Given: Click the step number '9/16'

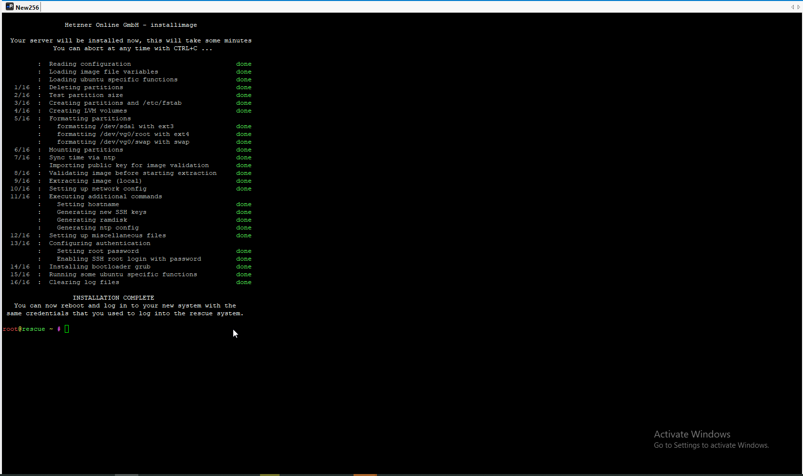Looking at the screenshot, I should click(x=22, y=181).
